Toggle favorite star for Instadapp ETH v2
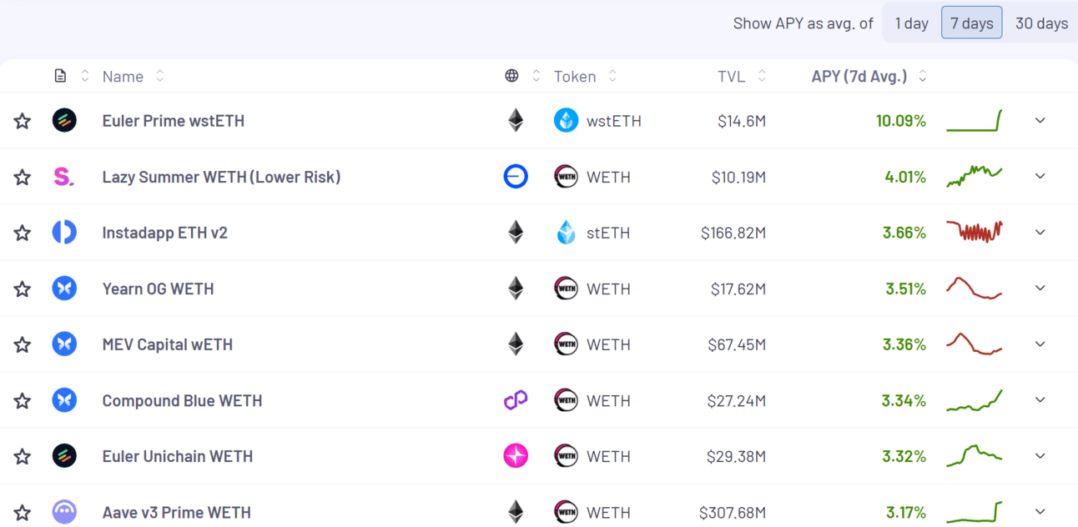Image resolution: width=1078 pixels, height=527 pixels. point(23,233)
